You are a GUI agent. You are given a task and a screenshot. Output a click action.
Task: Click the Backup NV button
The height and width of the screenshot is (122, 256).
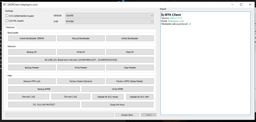[32, 52]
